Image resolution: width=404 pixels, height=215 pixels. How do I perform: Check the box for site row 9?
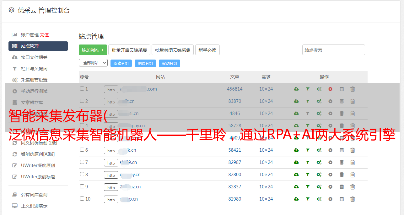[x=82, y=186]
